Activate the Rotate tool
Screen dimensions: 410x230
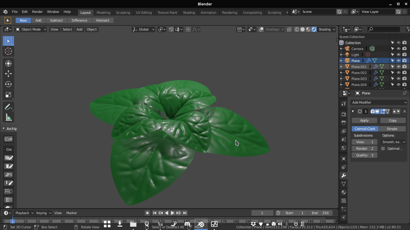pyautogui.click(x=8, y=84)
